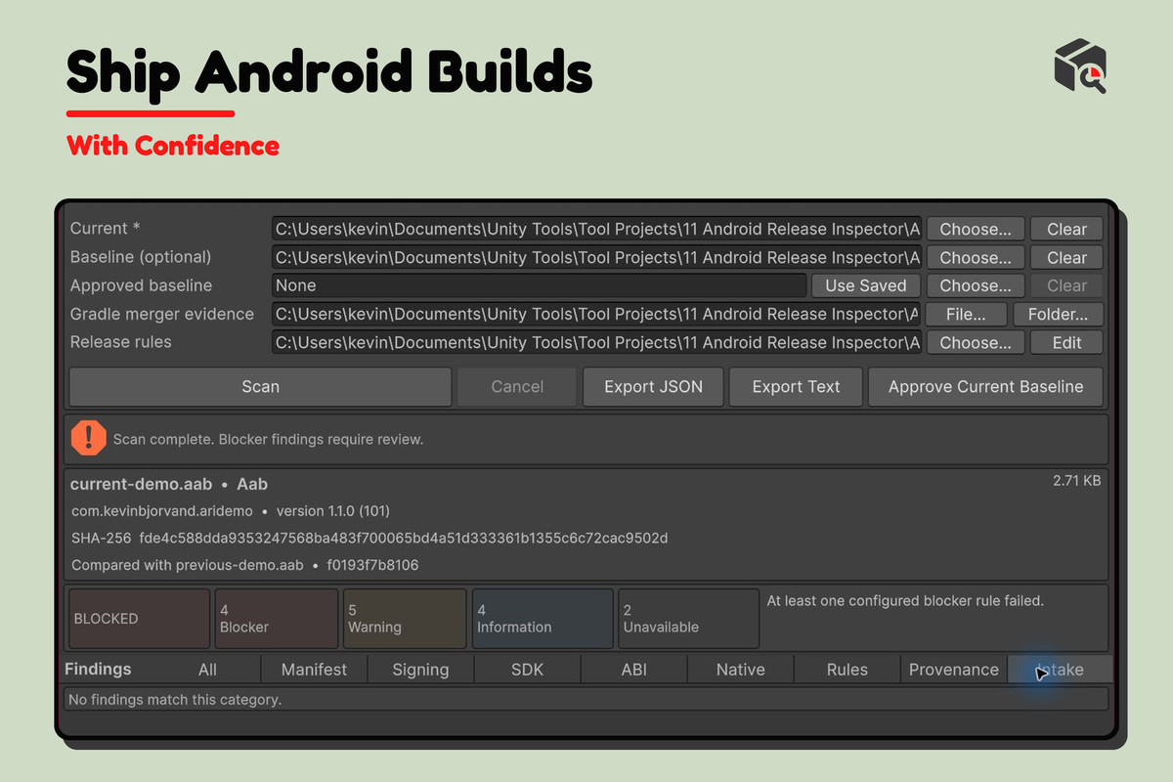Click 'No findings match this category' text
The width and height of the screenshot is (1173, 782).
coord(175,700)
